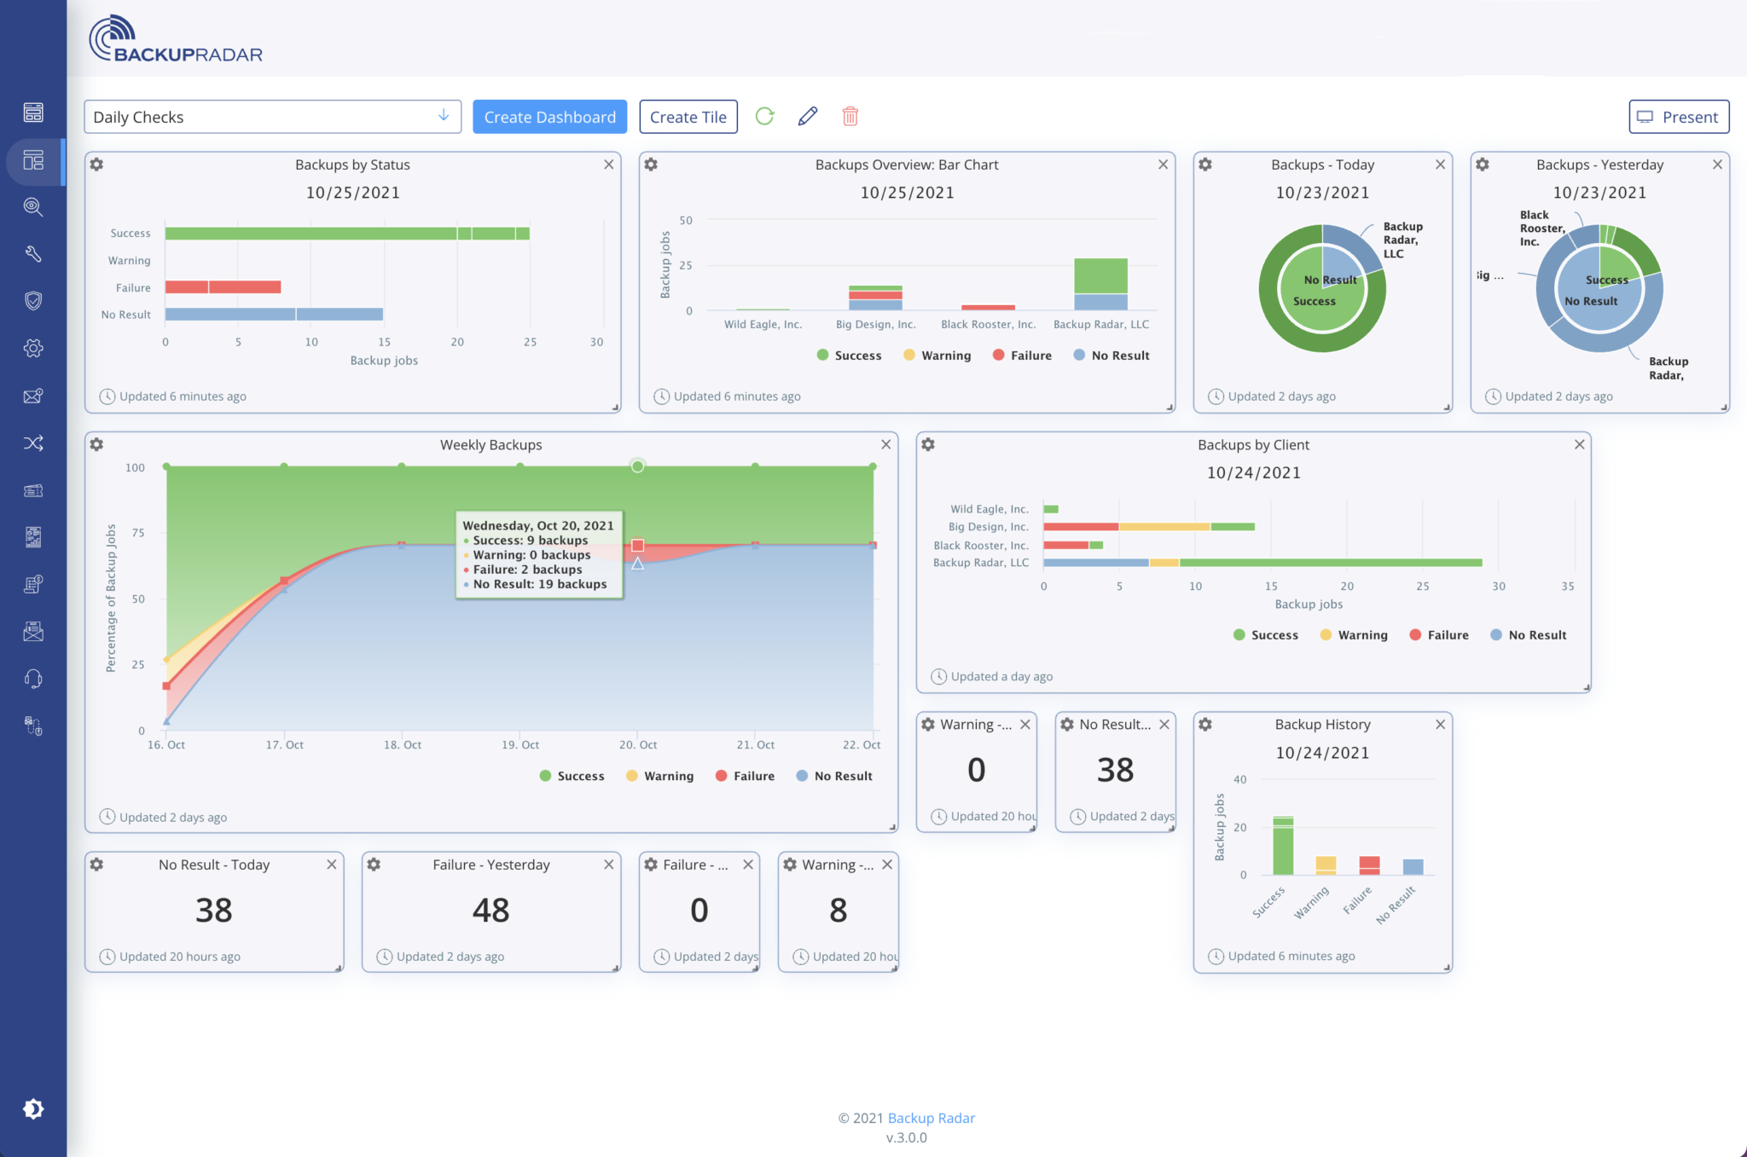
Task: Open the magnifier eye audit icon
Action: tap(33, 207)
